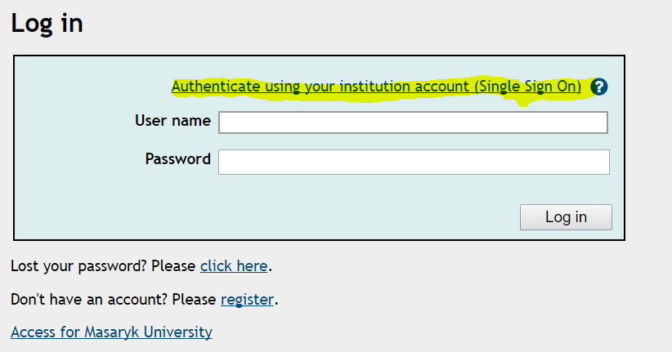
Task: Create a new account via register
Action: [x=247, y=299]
